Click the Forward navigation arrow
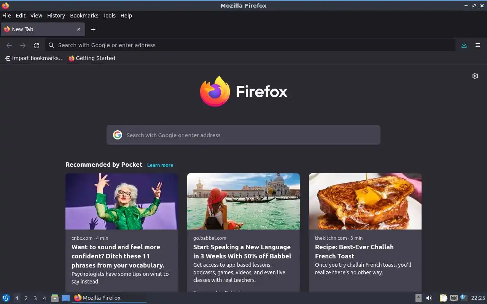487x304 pixels. [23, 45]
